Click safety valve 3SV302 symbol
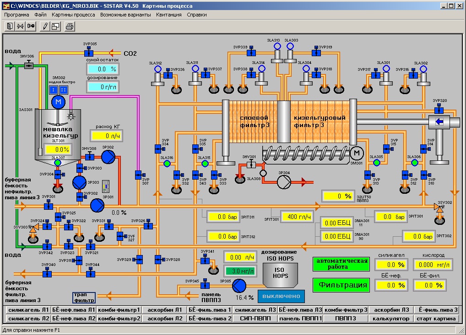Viewport: 466px width, 335px height. click(x=439, y=207)
